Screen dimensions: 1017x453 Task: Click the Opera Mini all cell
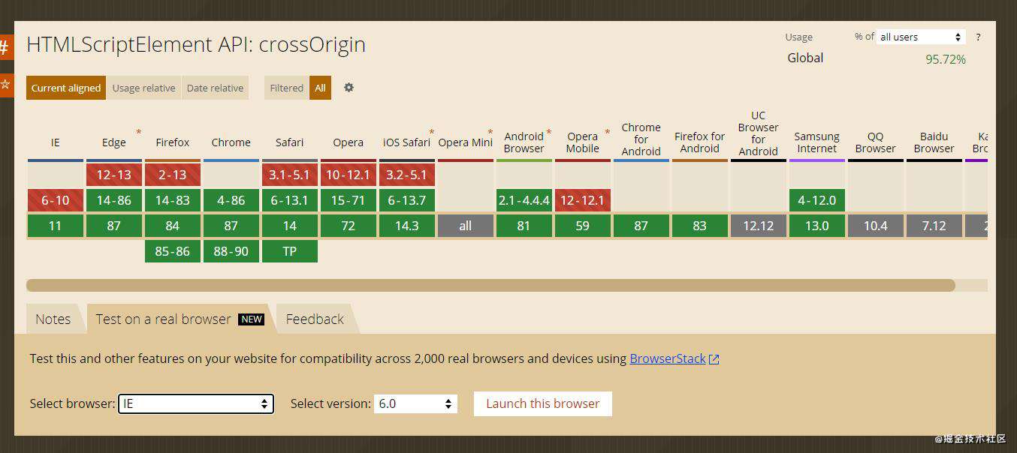[x=466, y=226]
